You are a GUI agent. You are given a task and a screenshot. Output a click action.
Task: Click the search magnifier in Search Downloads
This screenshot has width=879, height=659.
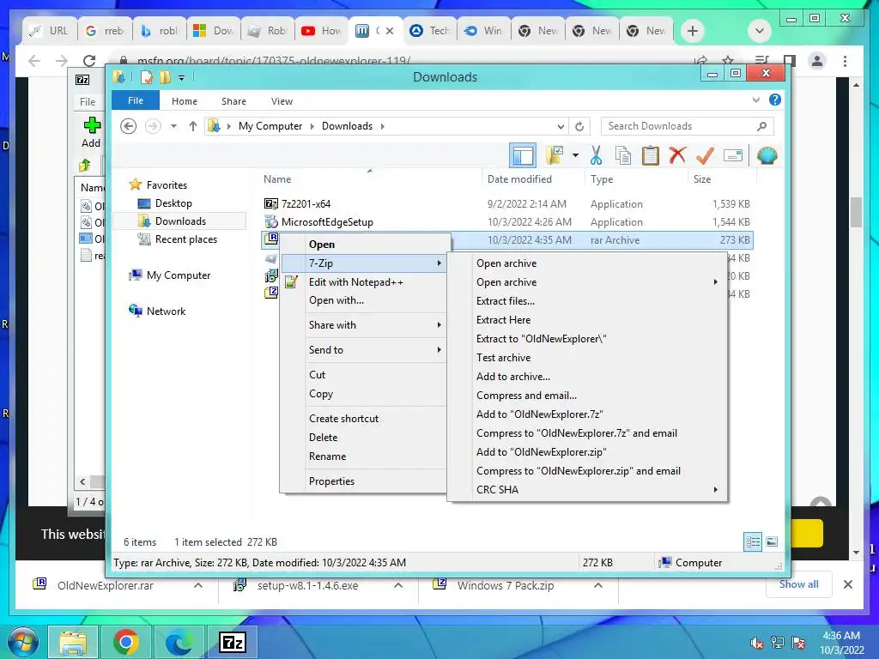[x=761, y=126]
